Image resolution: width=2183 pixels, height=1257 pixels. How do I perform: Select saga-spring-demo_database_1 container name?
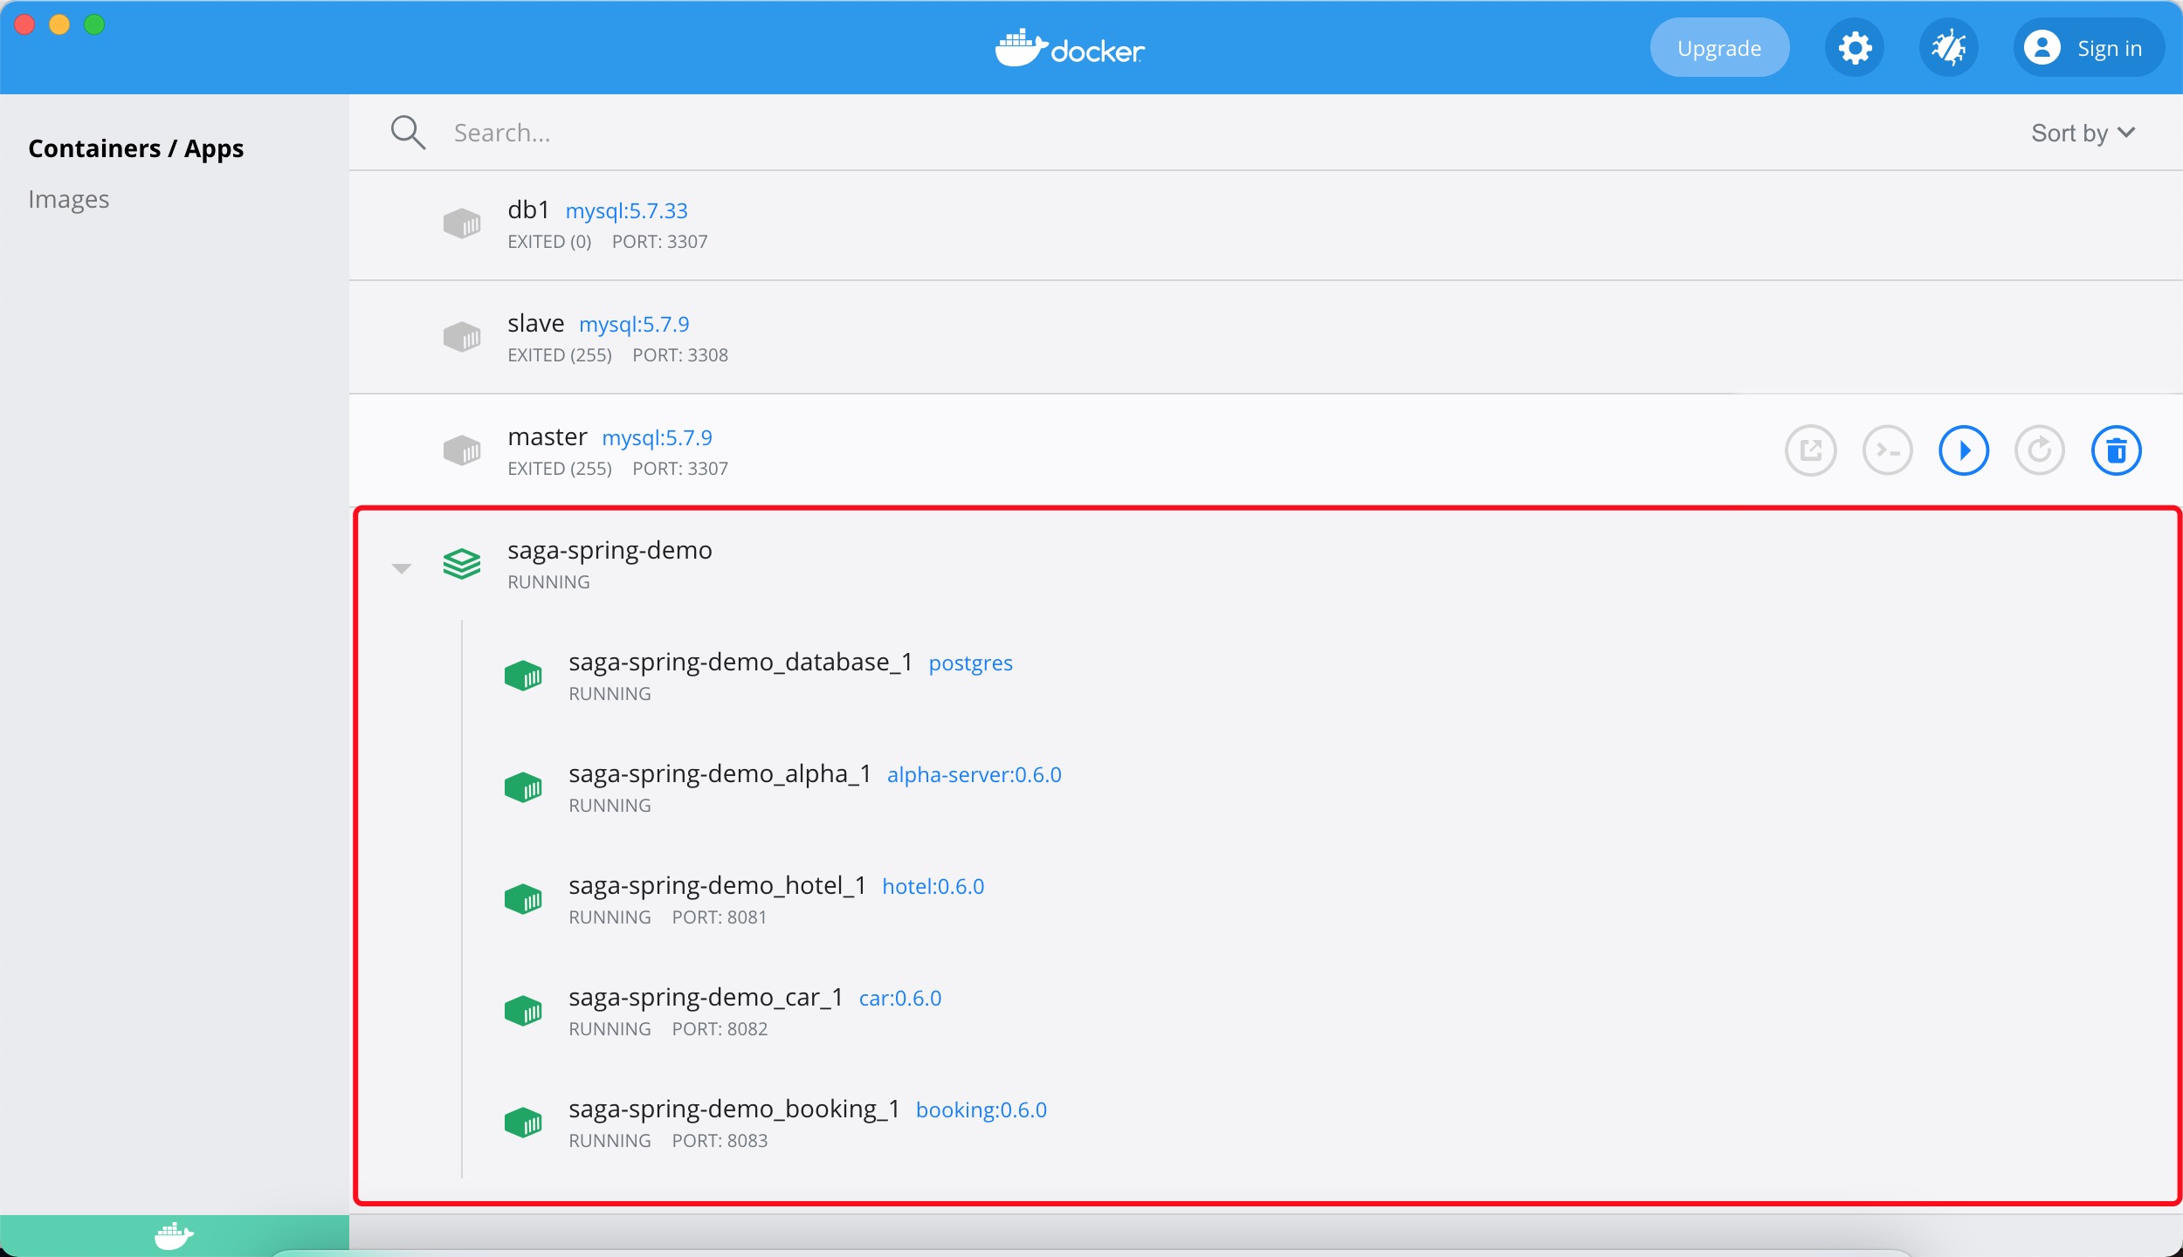(x=740, y=663)
